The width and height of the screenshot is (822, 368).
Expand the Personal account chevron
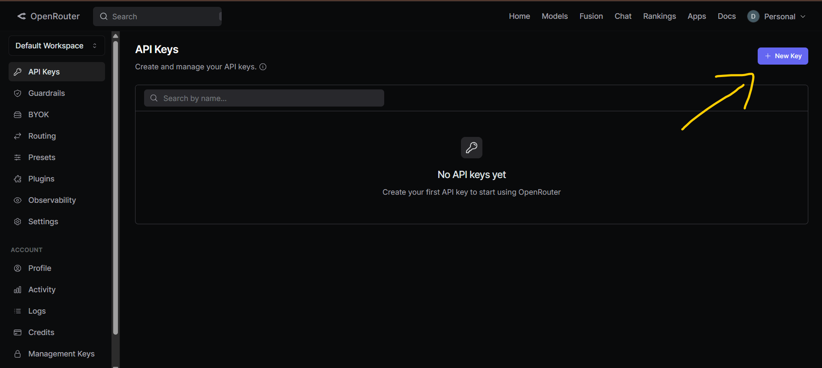[803, 16]
